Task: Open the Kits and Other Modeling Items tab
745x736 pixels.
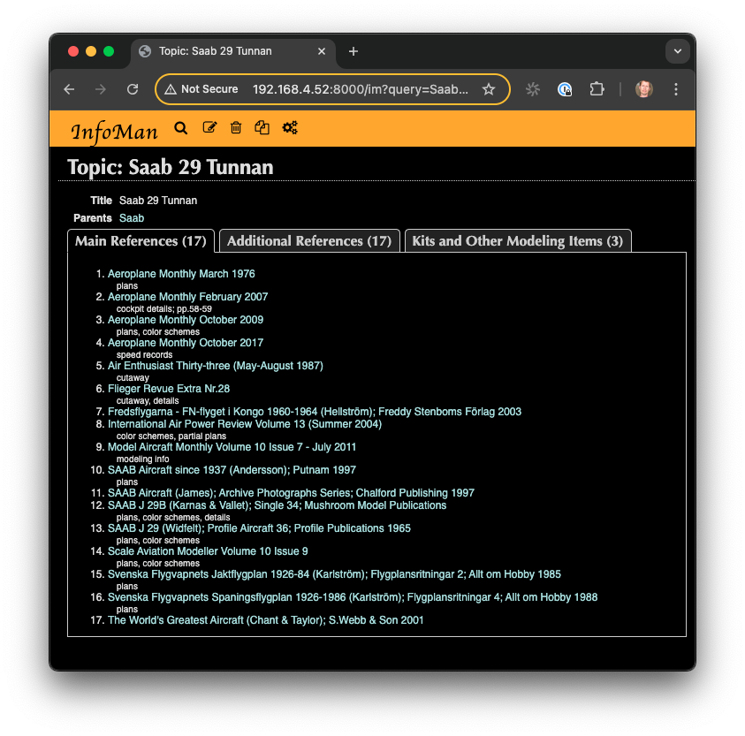Action: tap(517, 241)
